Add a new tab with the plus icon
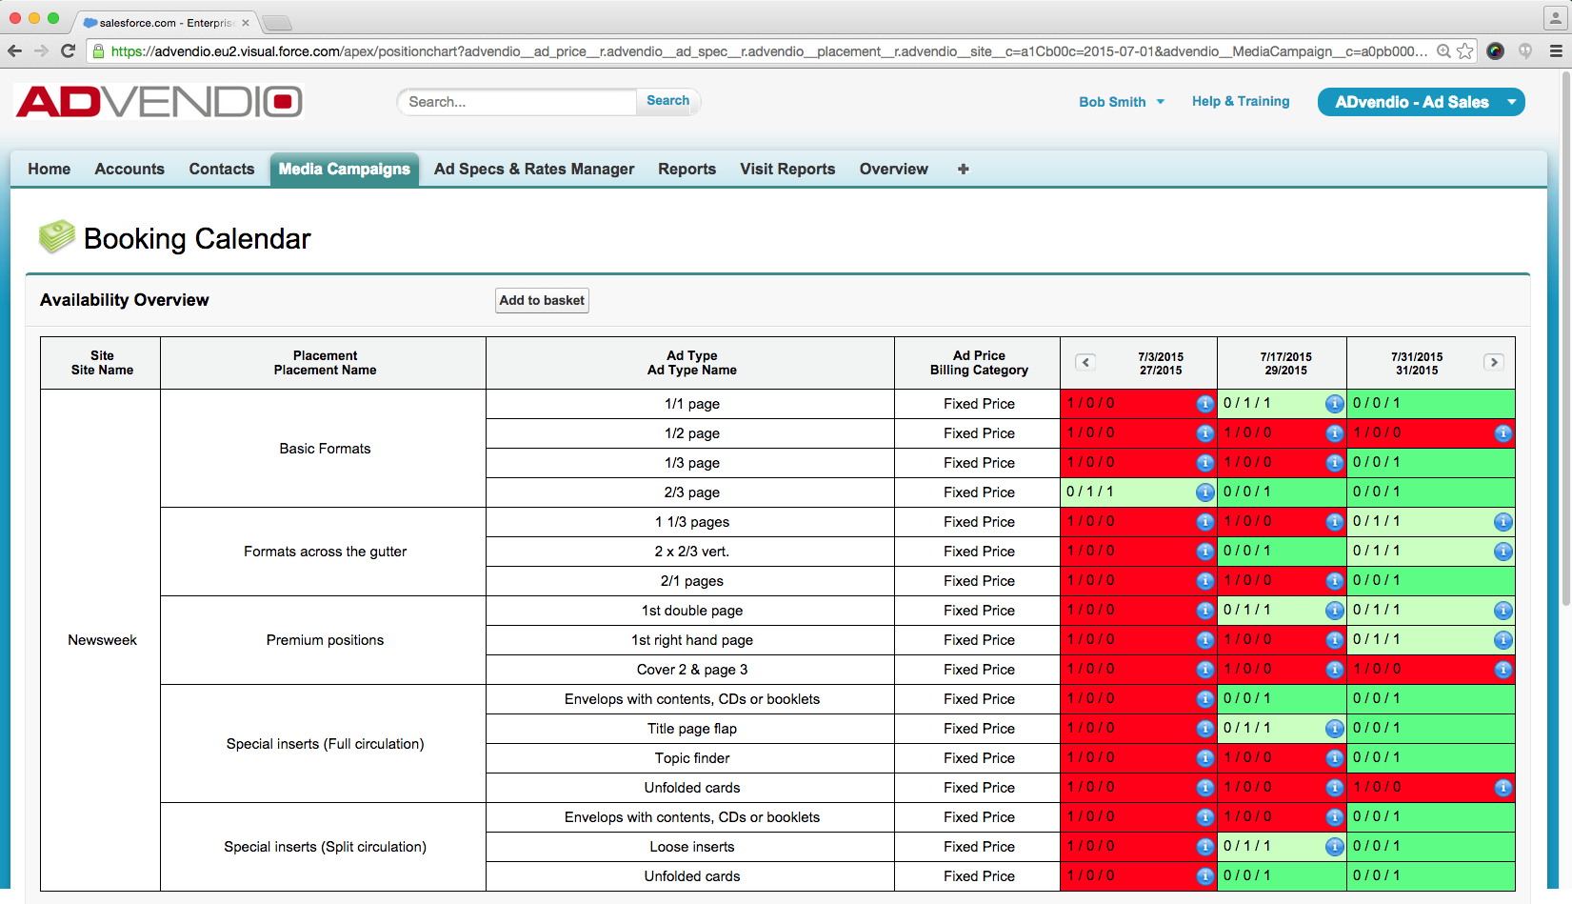 click(x=963, y=169)
